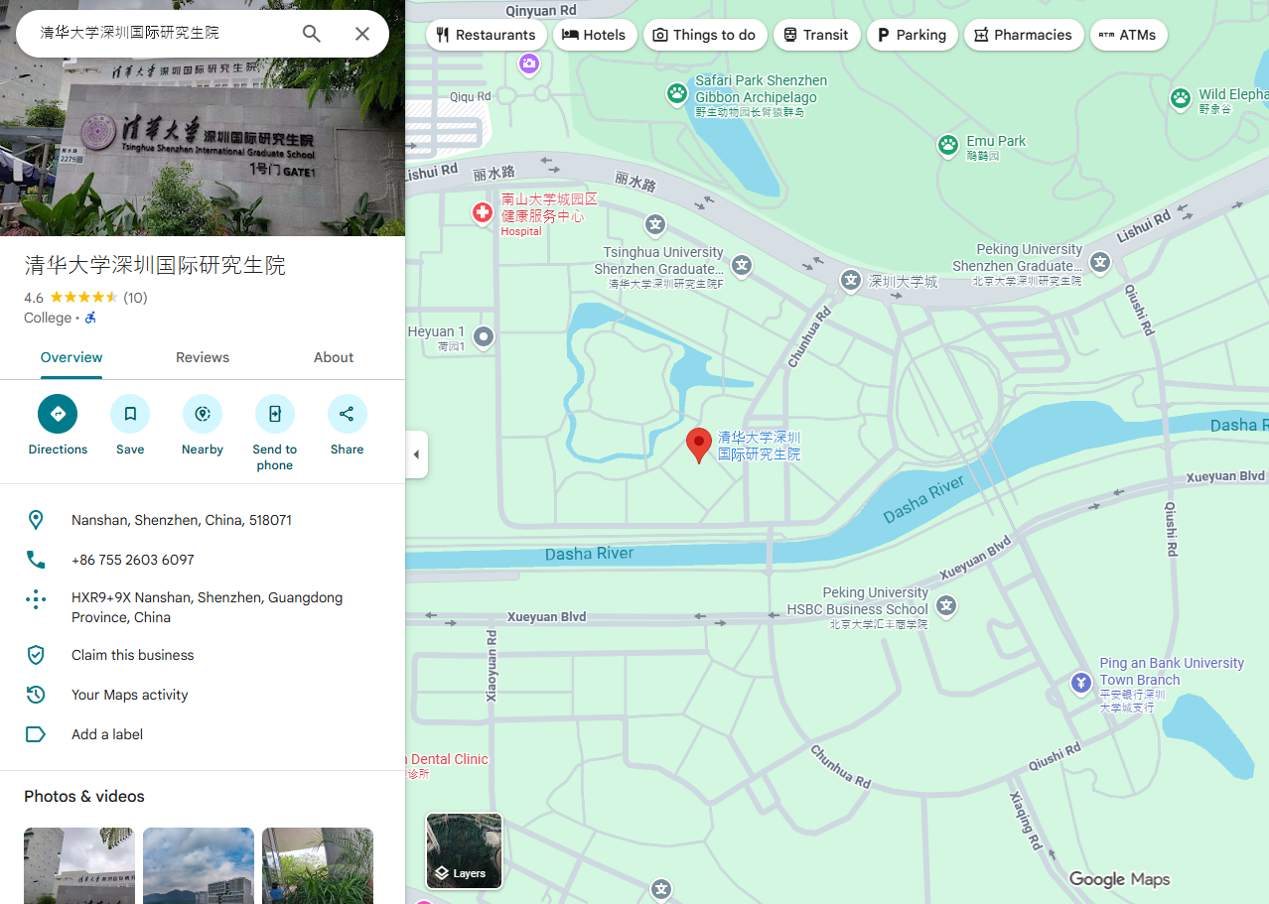The height and width of the screenshot is (904, 1269).
Task: Open the map Layers panel
Action: click(x=463, y=849)
